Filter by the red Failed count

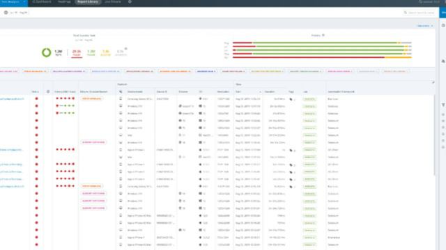click(77, 53)
